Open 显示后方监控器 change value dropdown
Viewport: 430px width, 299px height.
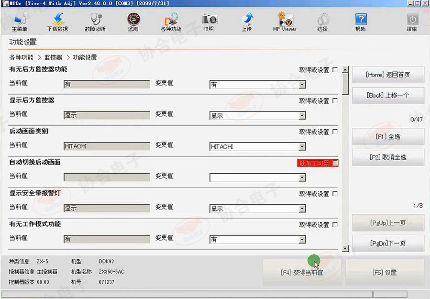(x=302, y=116)
